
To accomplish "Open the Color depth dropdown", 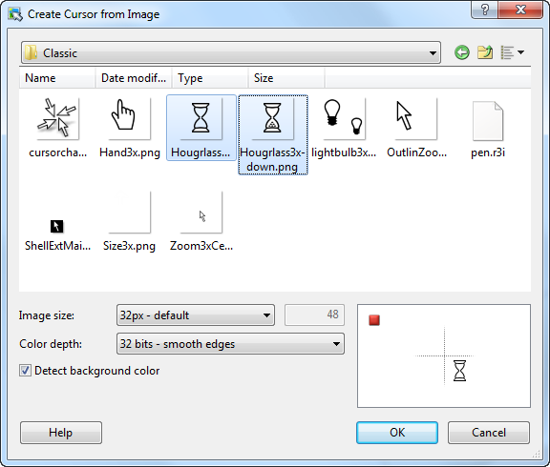I will [x=230, y=344].
